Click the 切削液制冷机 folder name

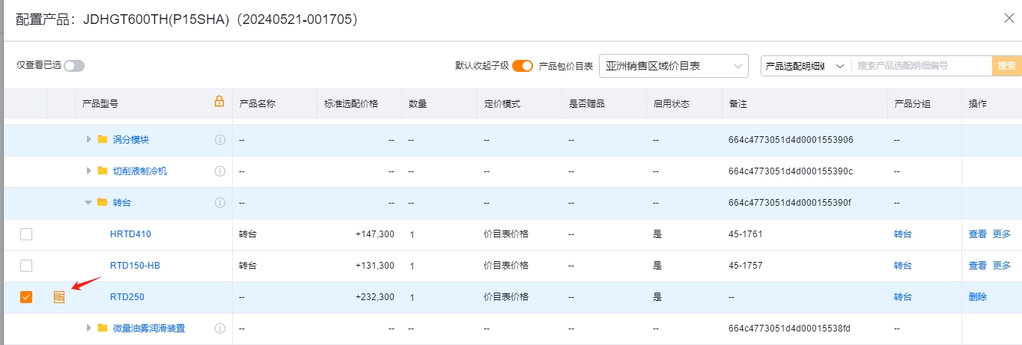[140, 171]
